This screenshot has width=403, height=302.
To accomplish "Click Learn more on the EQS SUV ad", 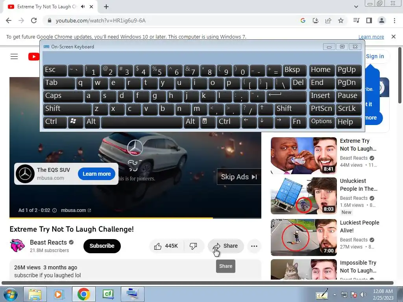I will click(97, 174).
